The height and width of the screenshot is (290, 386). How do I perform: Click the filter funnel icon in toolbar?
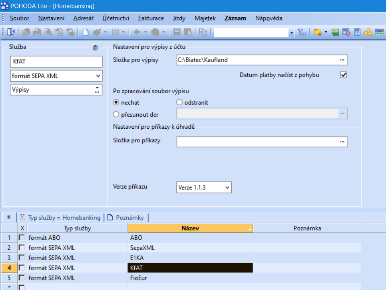point(302,33)
